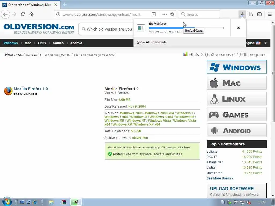Click the firefox10.exe file icon in downloads

pyautogui.click(x=141, y=28)
